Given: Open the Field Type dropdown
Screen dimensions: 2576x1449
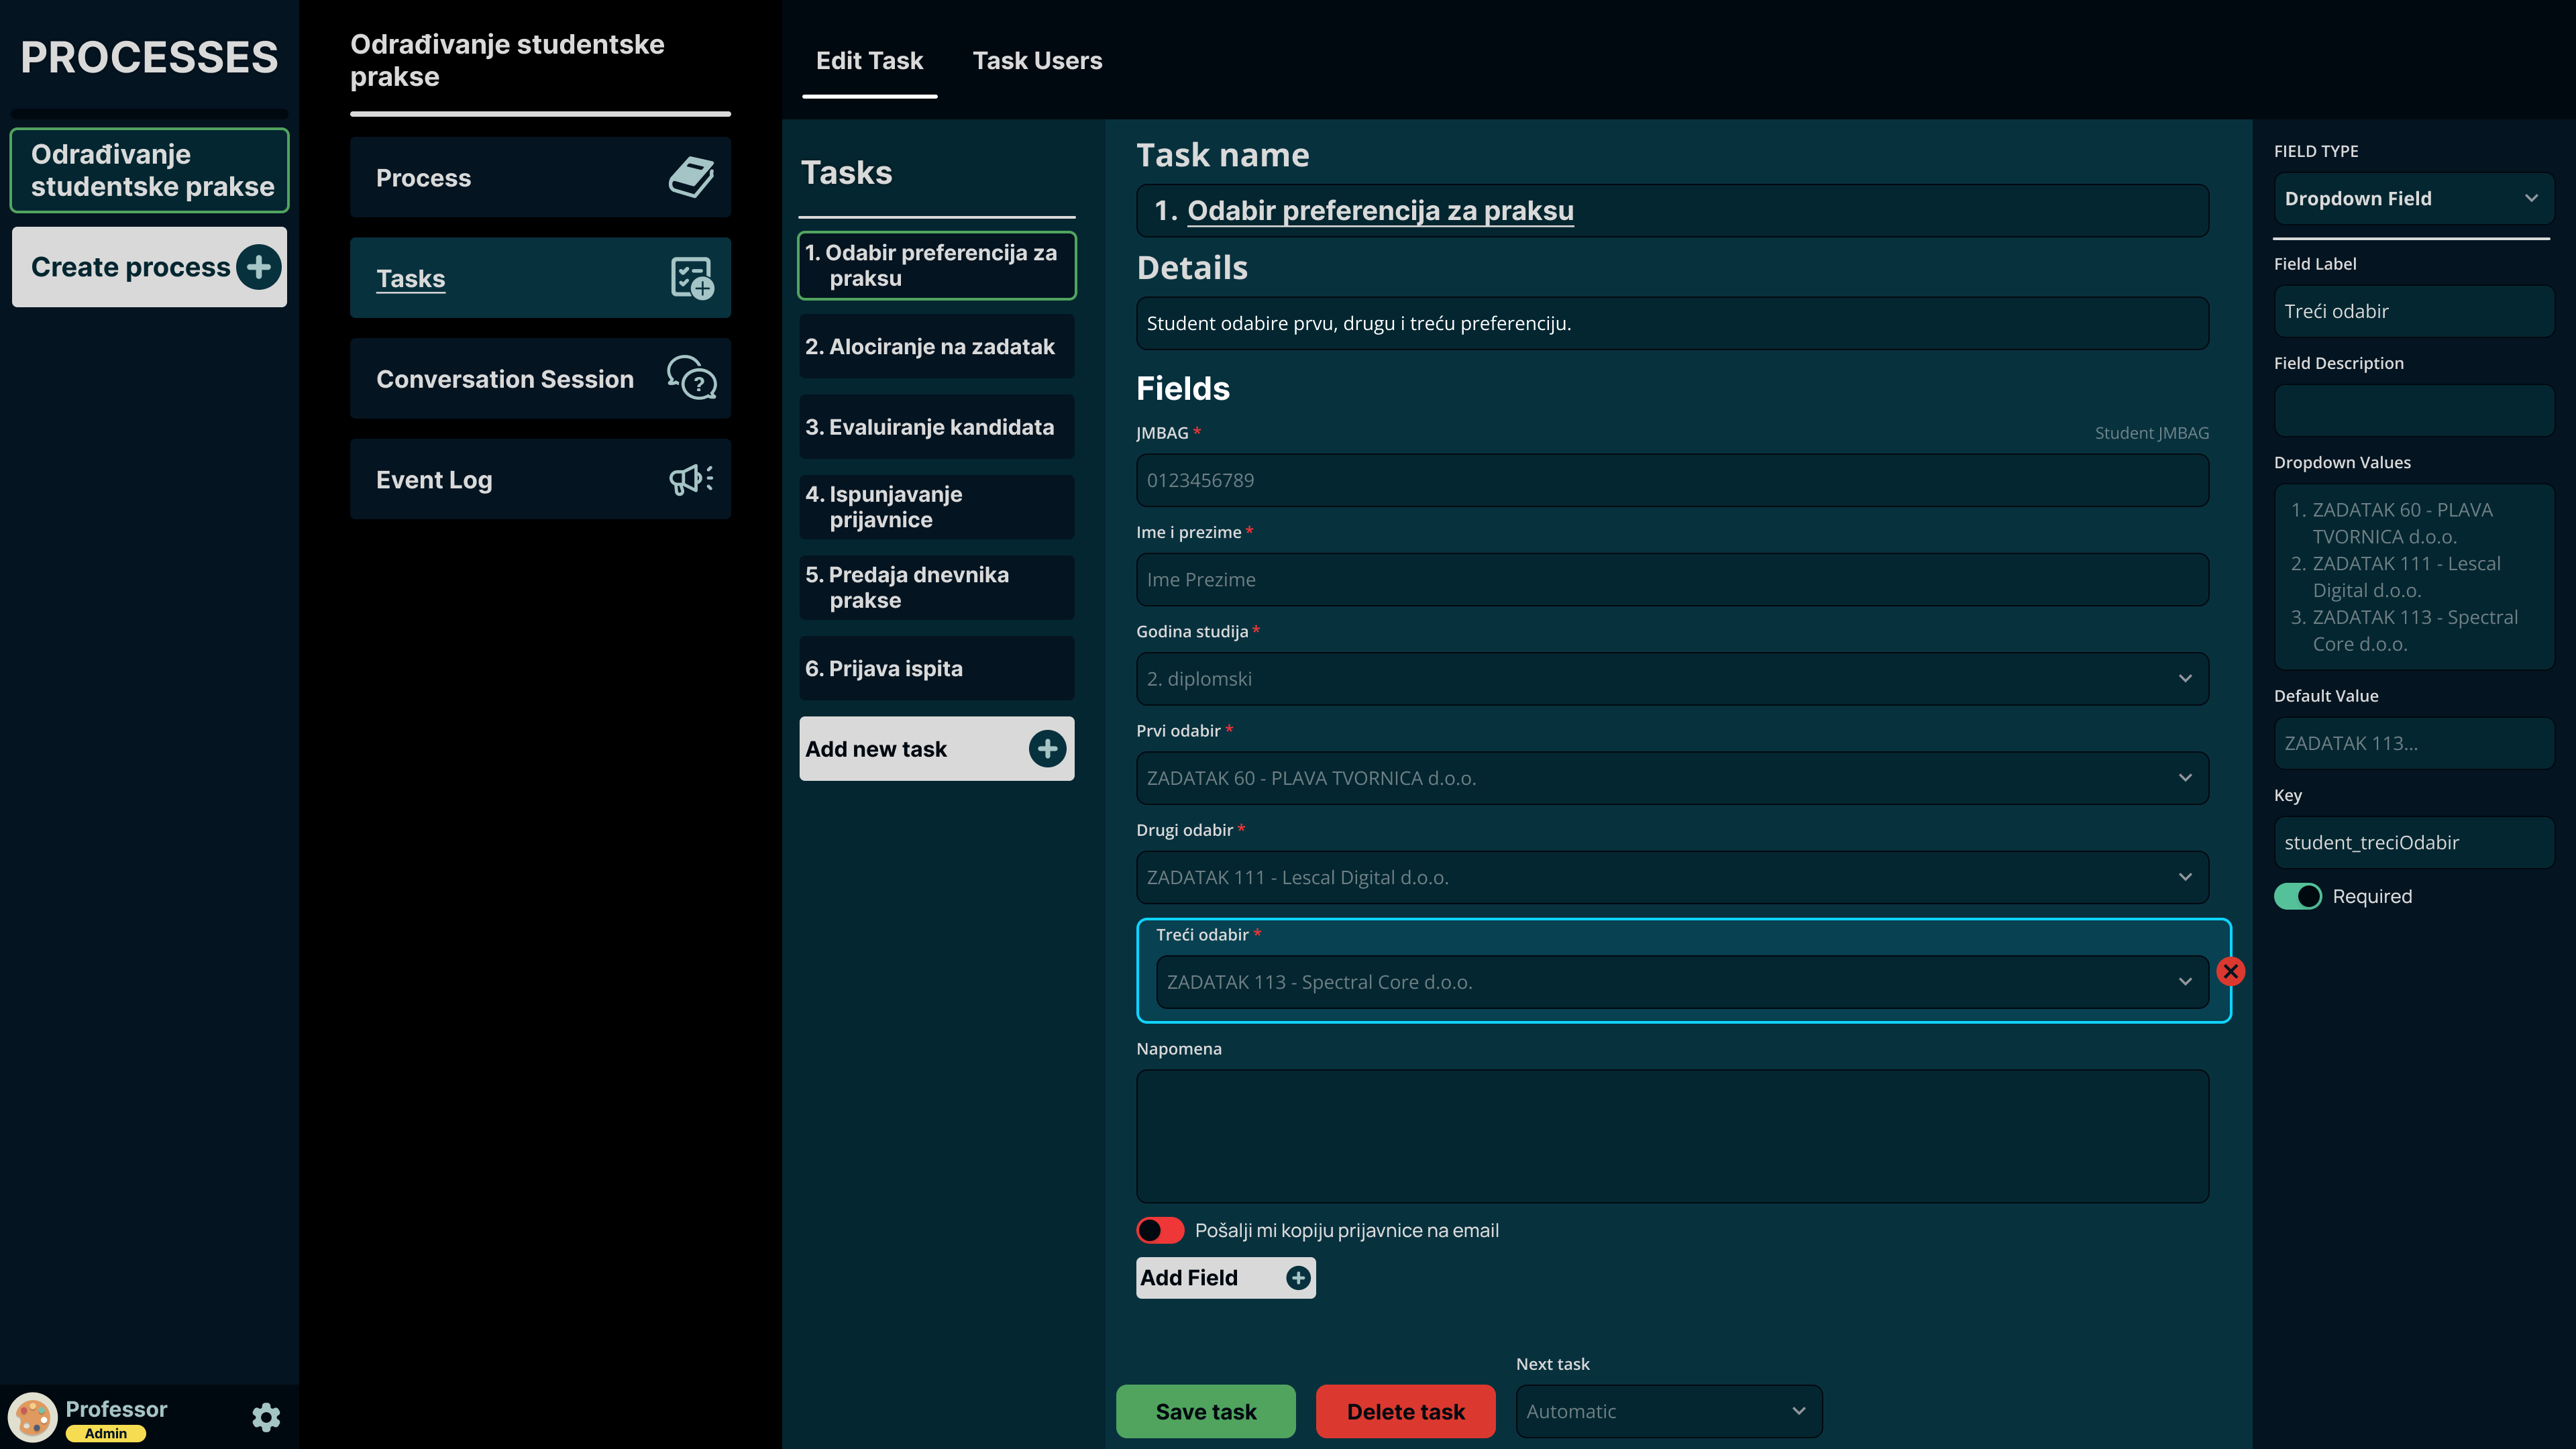Looking at the screenshot, I should (2412, 198).
